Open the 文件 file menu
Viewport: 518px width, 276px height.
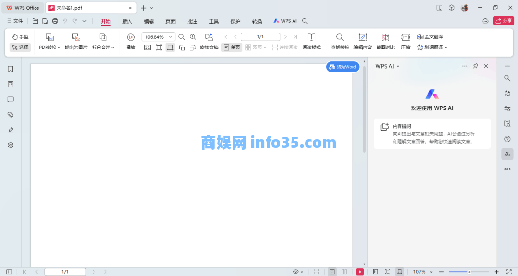click(15, 21)
